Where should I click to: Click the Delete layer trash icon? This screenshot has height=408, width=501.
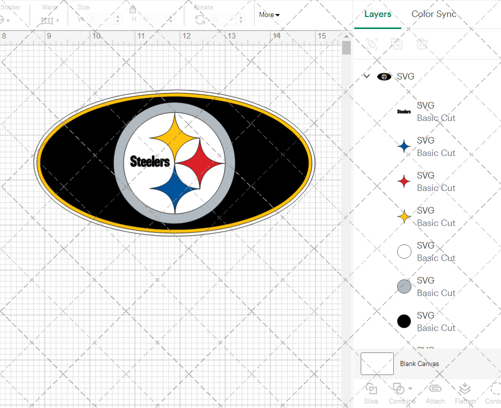pyautogui.click(x=422, y=43)
